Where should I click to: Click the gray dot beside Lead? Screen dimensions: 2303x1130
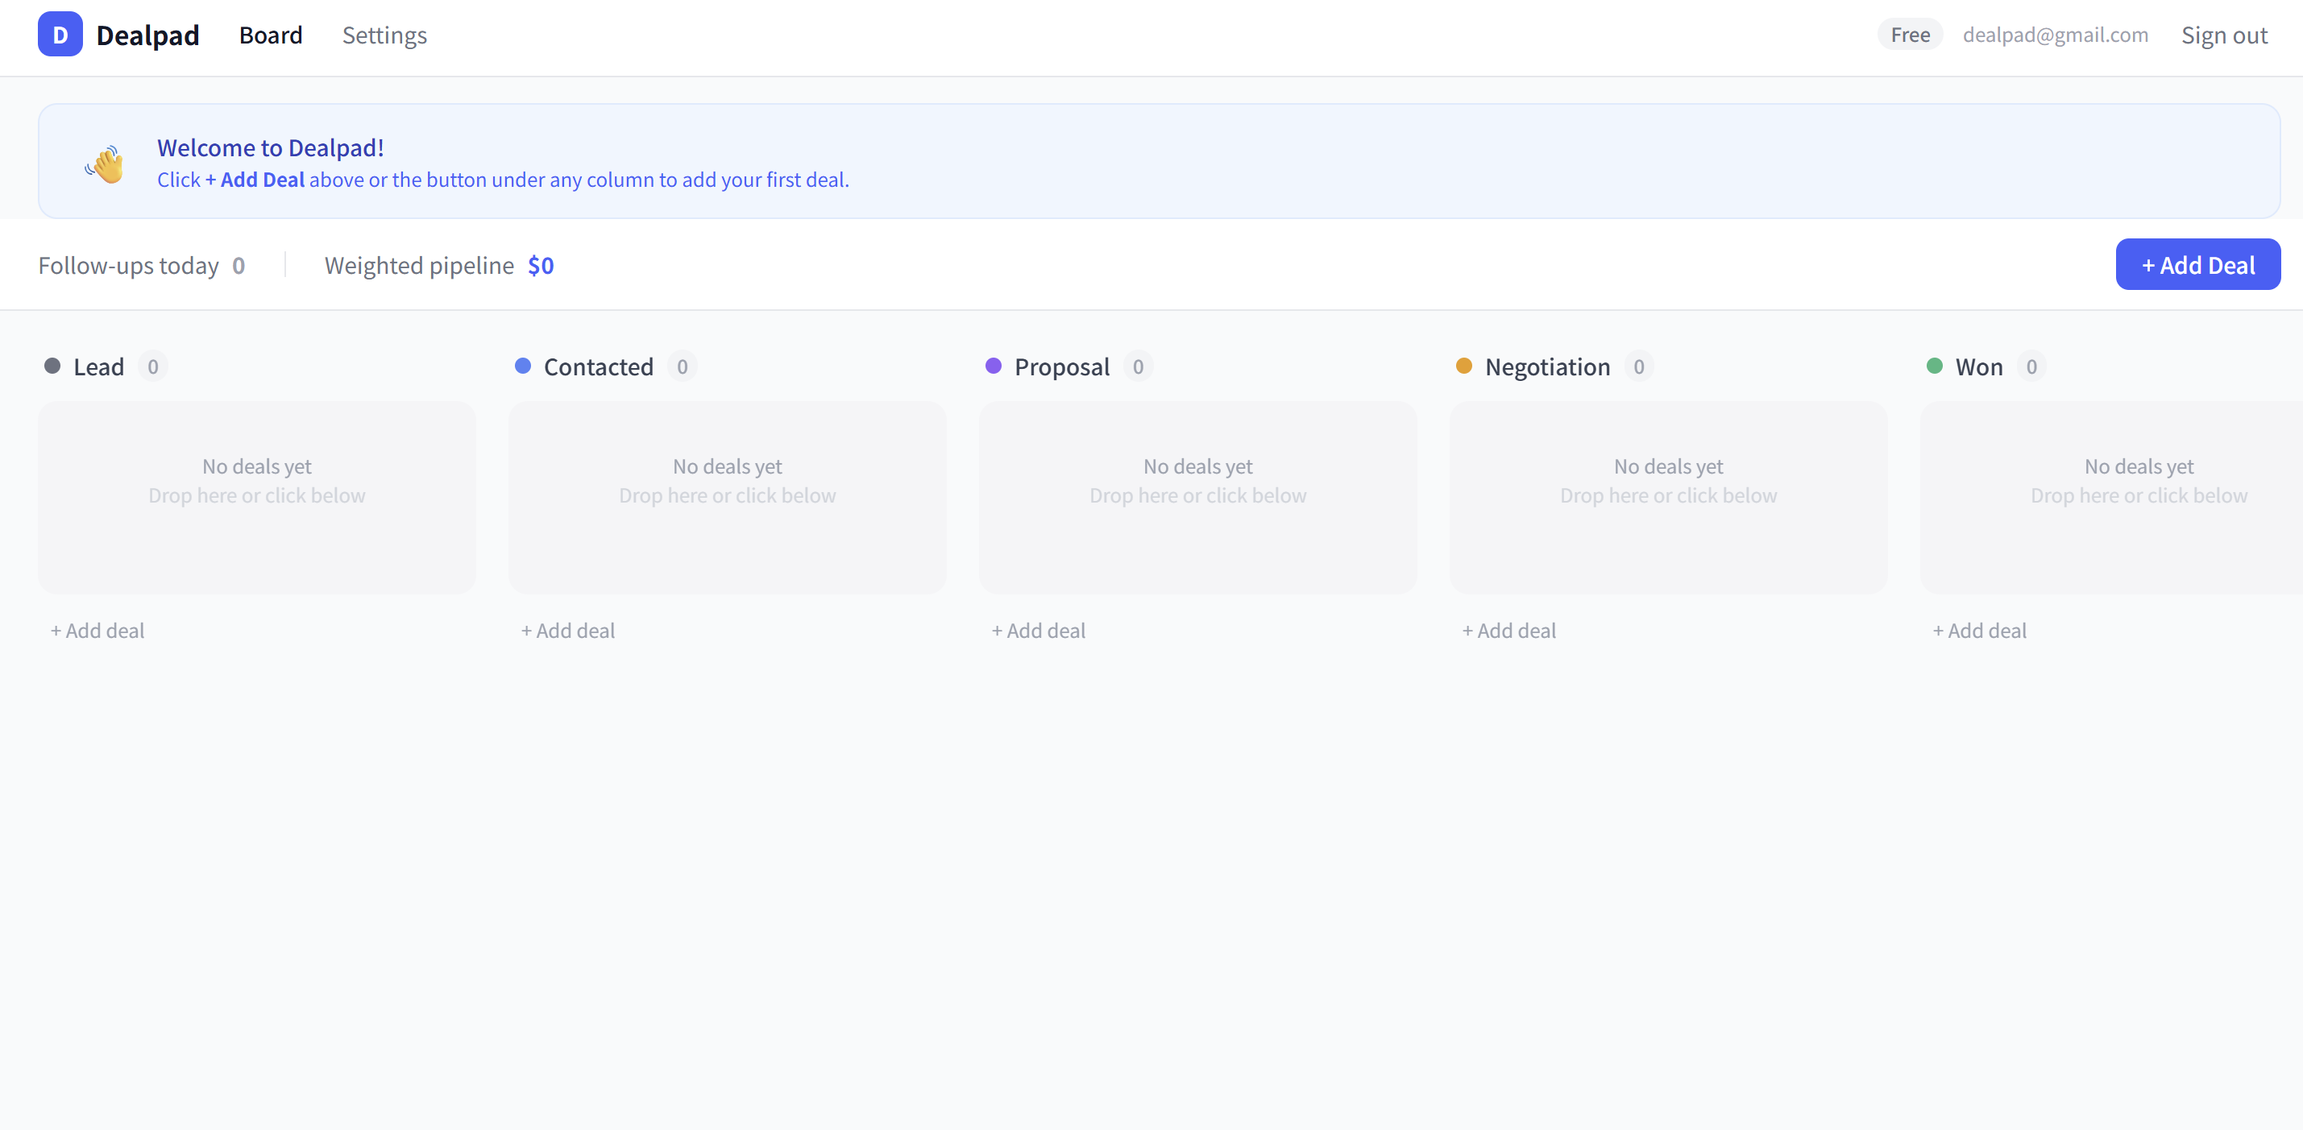[52, 366]
